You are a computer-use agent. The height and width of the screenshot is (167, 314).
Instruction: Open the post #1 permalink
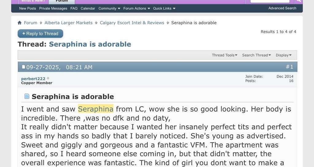[x=289, y=67]
